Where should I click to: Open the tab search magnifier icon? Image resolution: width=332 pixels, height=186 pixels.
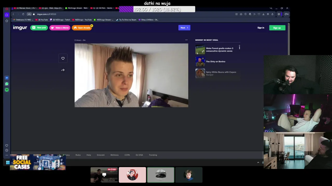[271, 8]
